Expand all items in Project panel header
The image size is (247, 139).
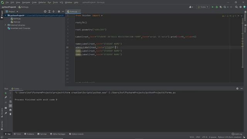click(x=49, y=12)
